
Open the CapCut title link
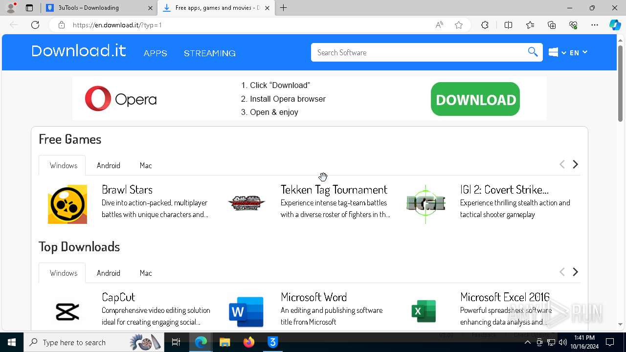tap(118, 297)
